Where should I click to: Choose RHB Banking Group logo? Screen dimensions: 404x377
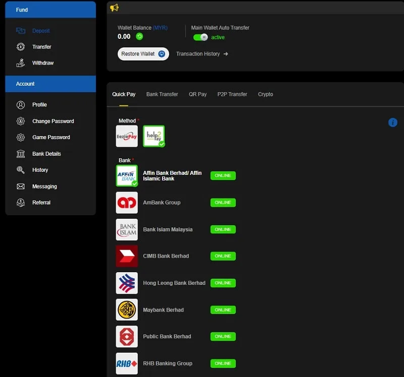127,363
